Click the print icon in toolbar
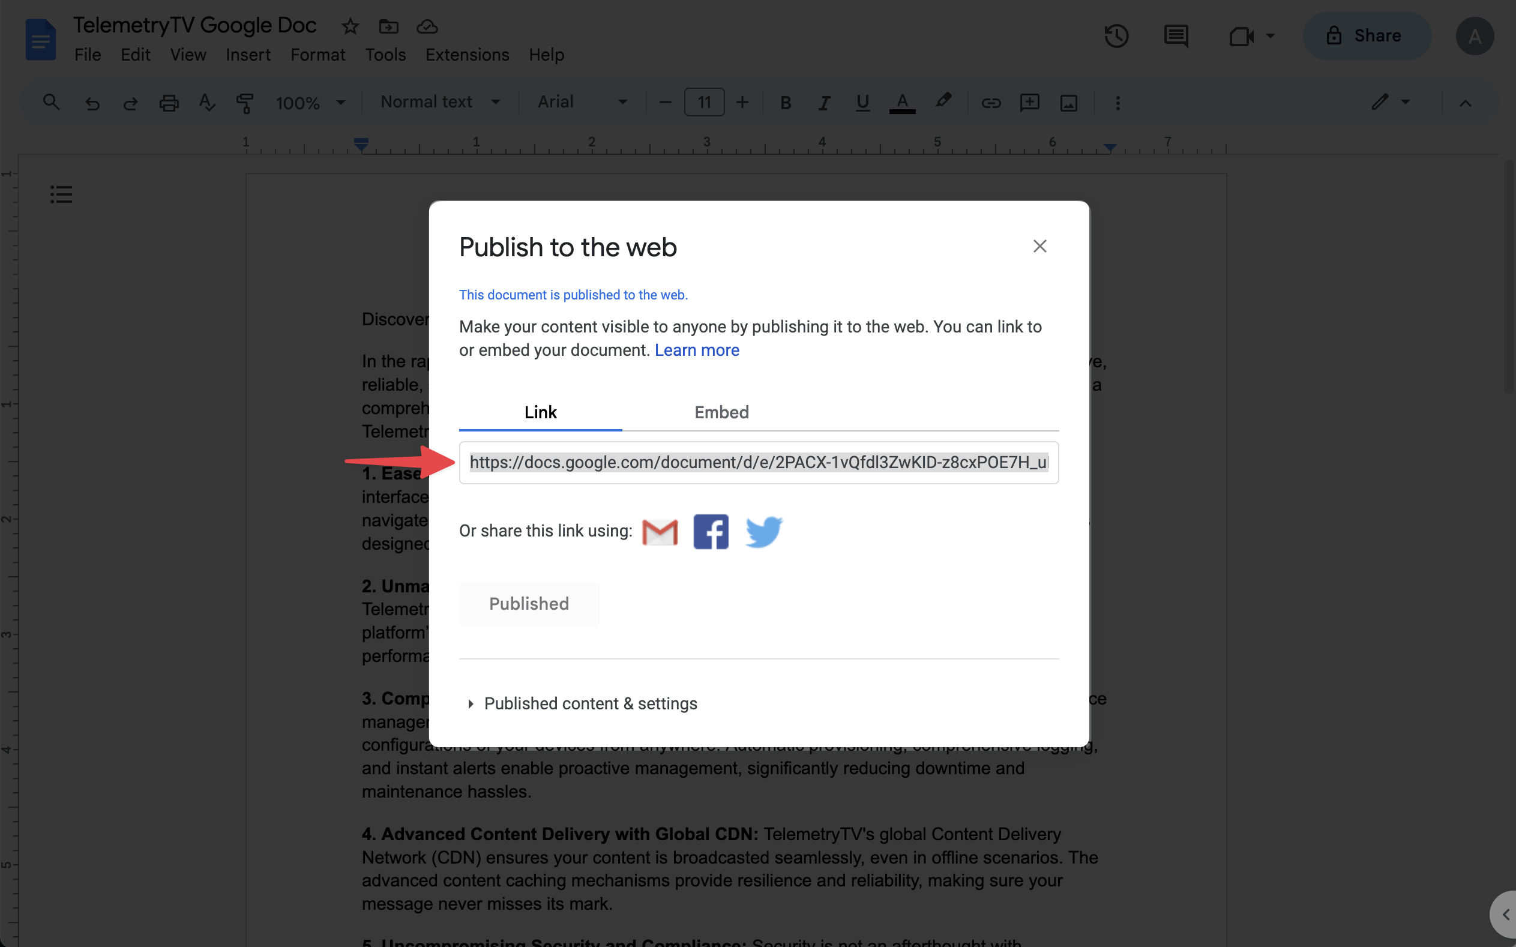1516x947 pixels. point(169,102)
